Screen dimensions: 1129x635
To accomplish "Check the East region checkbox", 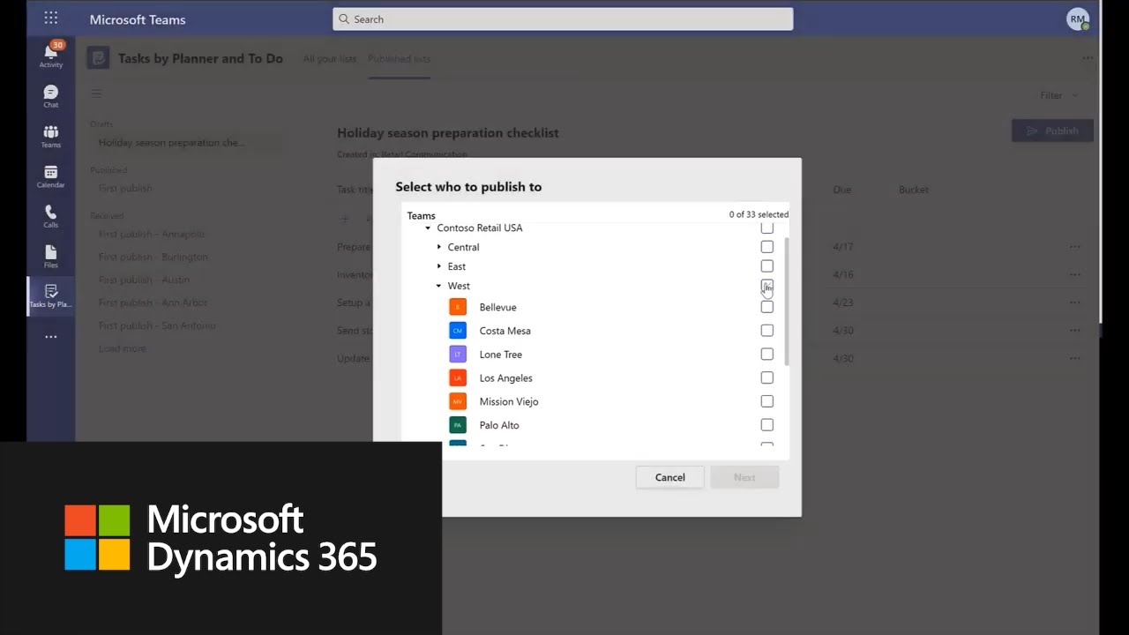I will [766, 266].
